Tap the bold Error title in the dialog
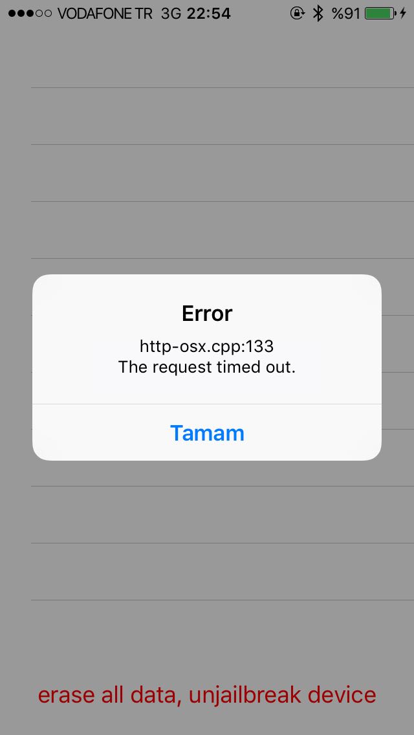414x735 pixels. [207, 314]
